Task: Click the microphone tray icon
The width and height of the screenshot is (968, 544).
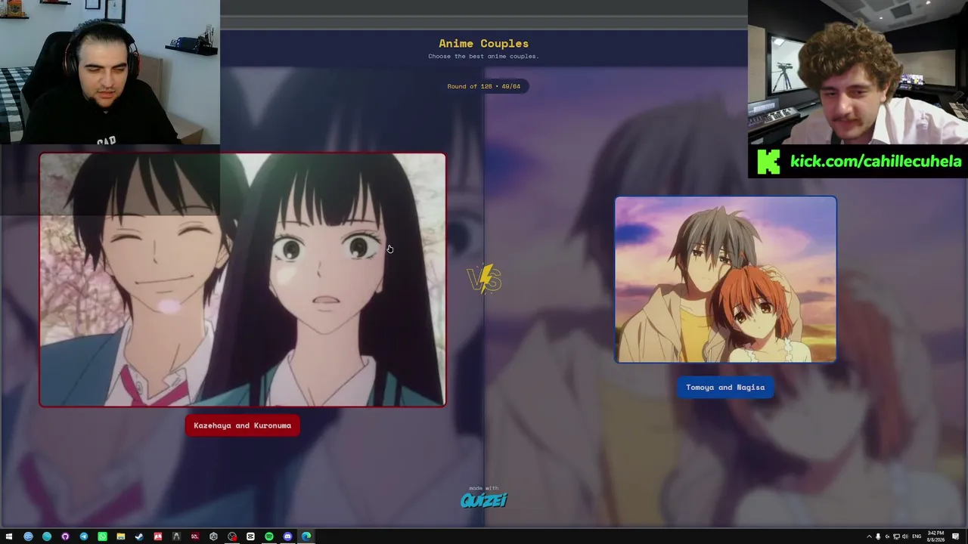Action: coord(878,536)
